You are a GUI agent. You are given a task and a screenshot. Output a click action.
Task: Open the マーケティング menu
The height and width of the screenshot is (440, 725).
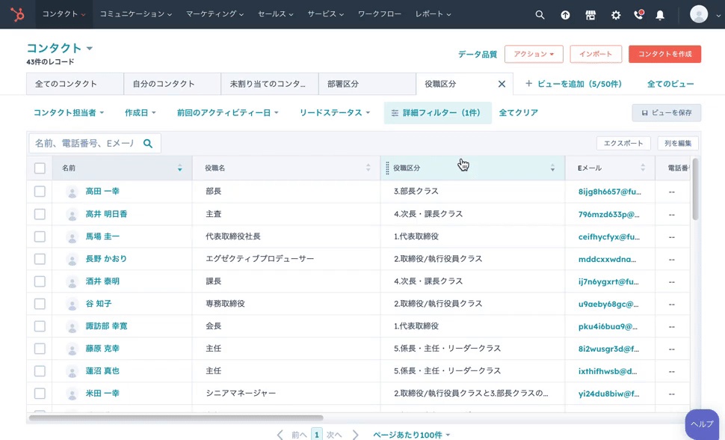[x=215, y=14]
